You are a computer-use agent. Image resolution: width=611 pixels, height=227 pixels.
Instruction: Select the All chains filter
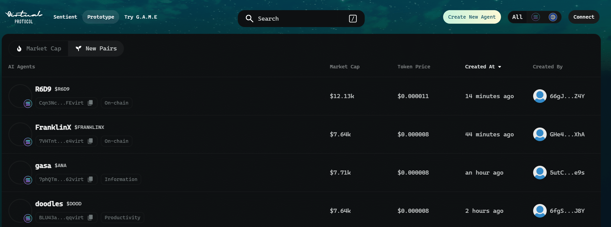click(517, 17)
